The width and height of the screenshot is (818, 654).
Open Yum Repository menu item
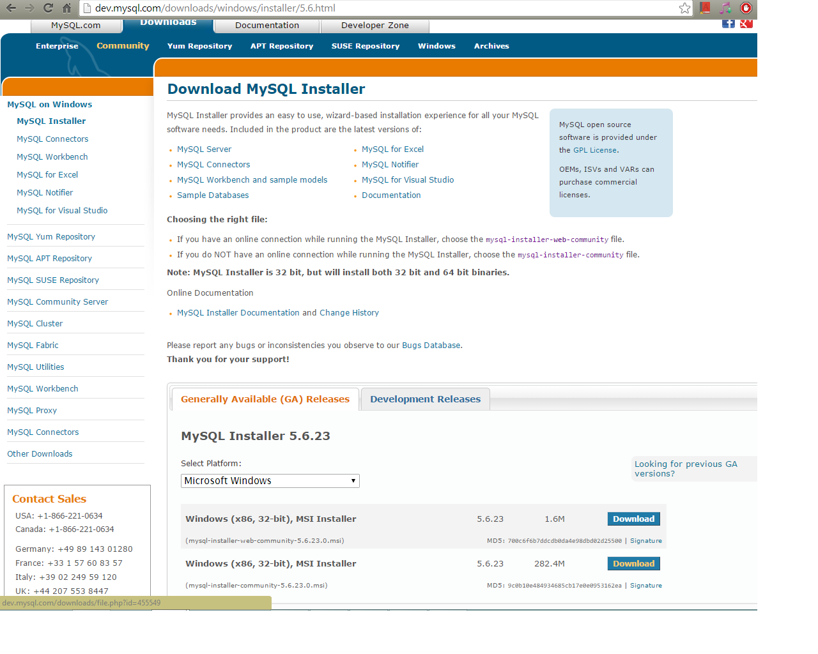200,46
